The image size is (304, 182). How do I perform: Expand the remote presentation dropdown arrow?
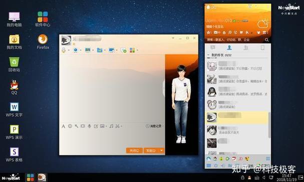click(x=93, y=50)
